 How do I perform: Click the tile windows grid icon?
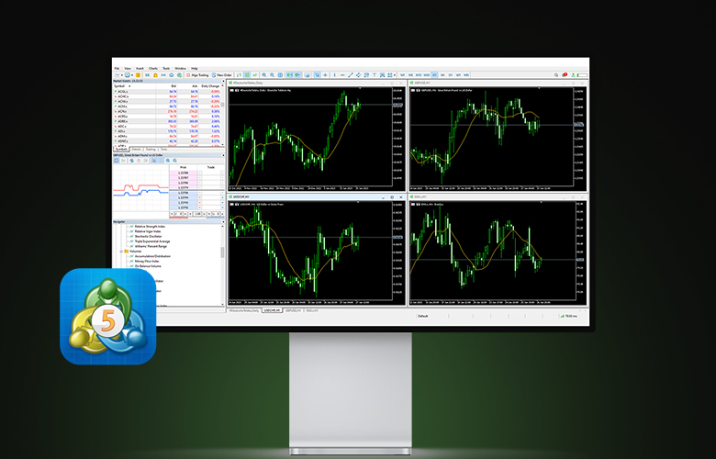(280, 75)
